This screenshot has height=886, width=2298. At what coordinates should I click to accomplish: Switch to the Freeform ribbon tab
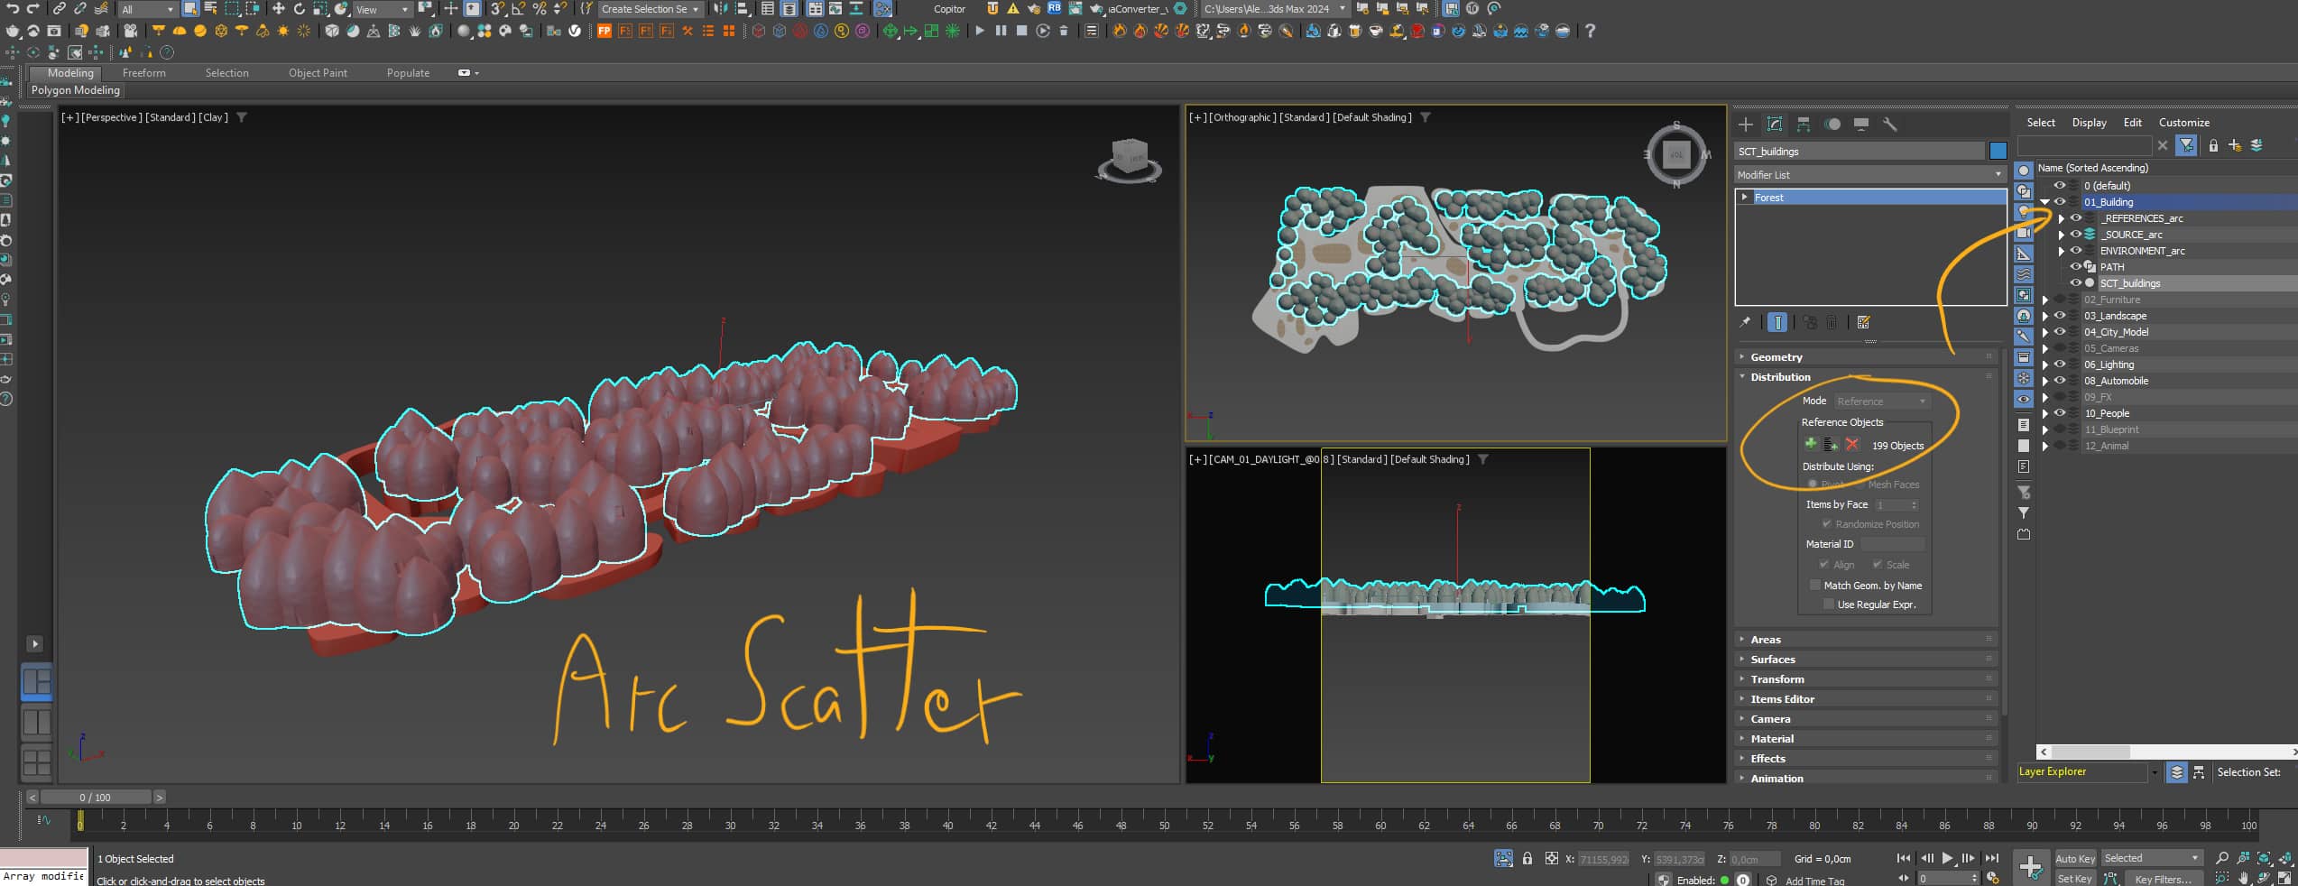tap(143, 73)
